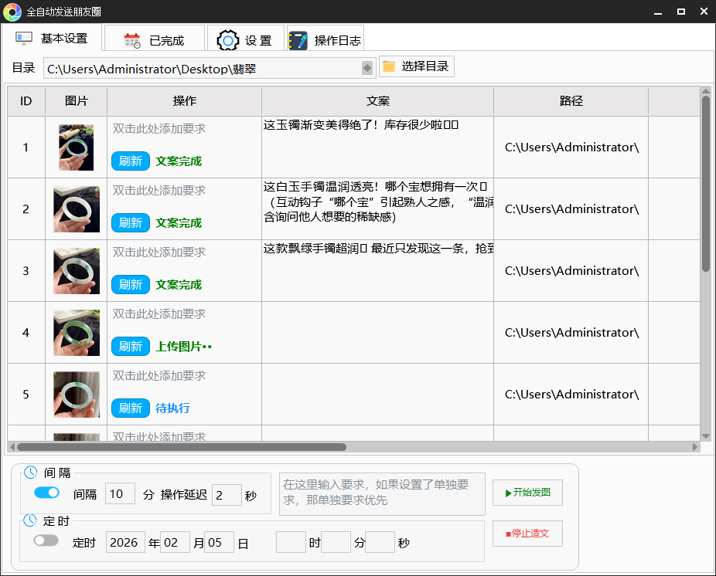Click the requirements input text area

coord(381,493)
